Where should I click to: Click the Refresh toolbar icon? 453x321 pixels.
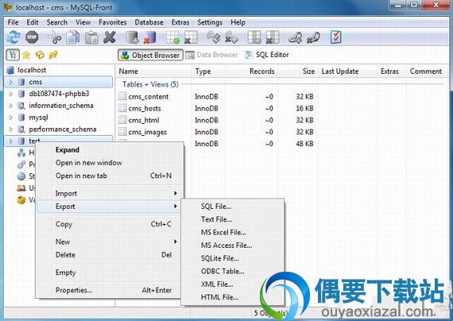point(14,37)
